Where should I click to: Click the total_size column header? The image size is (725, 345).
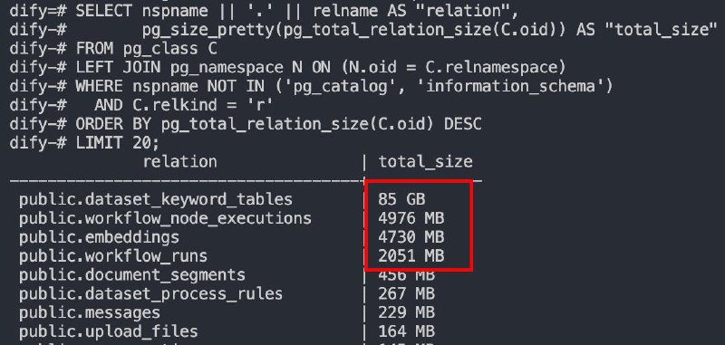click(x=425, y=162)
